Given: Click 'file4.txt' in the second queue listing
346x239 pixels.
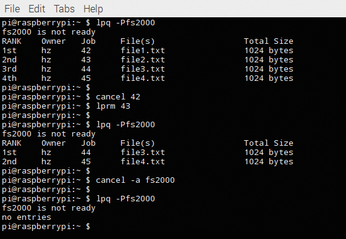Looking at the screenshot, I should (x=143, y=162).
